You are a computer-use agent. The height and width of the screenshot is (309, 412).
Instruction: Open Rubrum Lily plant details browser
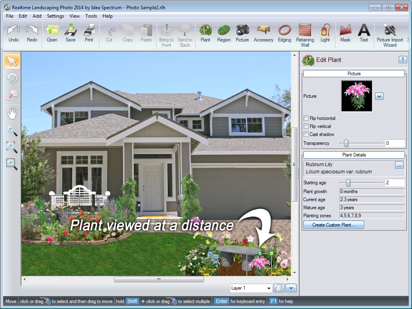399,165
